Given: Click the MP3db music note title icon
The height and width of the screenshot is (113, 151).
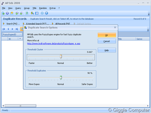Looking at the screenshot, I should coord(3,3).
